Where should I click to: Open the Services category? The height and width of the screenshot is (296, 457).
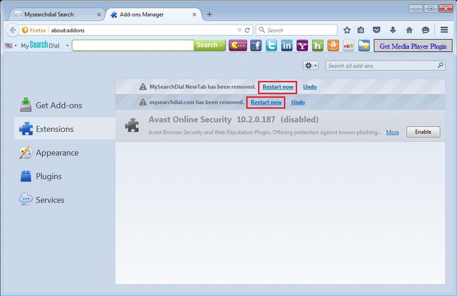(x=65, y=200)
